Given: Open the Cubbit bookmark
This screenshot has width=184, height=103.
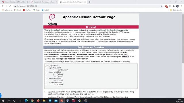Looking at the screenshot, I should (x=45, y=10).
